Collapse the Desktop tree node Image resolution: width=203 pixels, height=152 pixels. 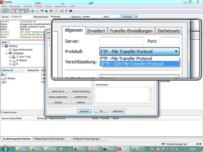3,46
